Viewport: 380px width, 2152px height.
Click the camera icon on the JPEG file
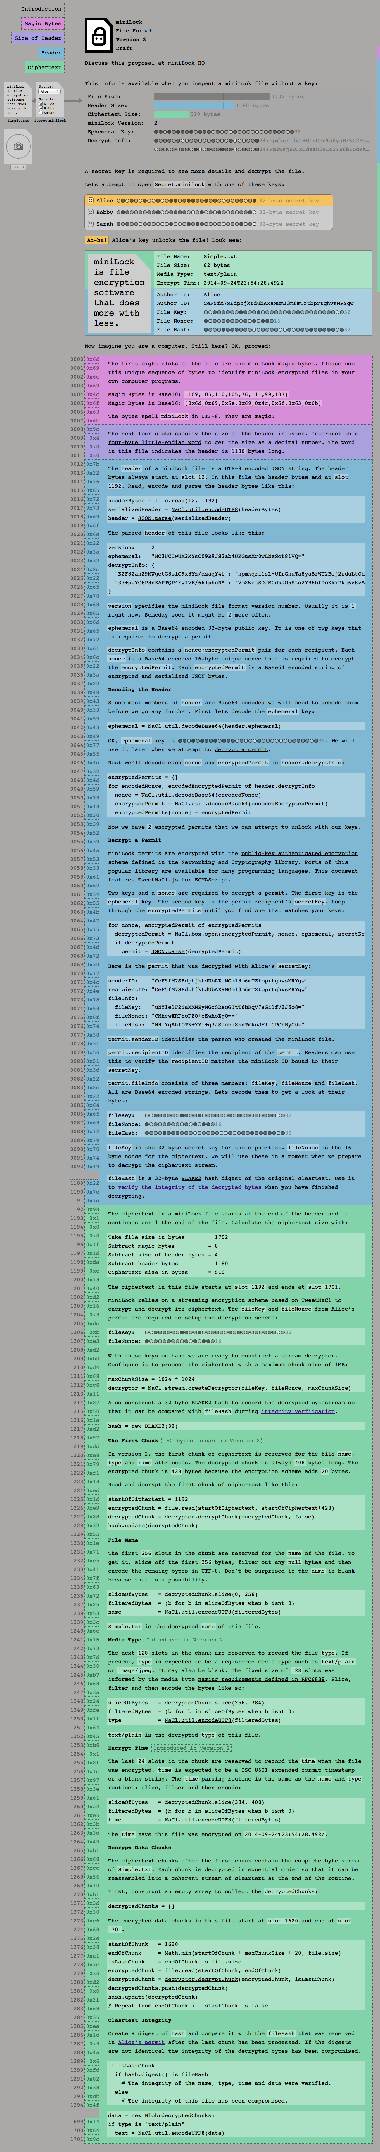pos(18,146)
